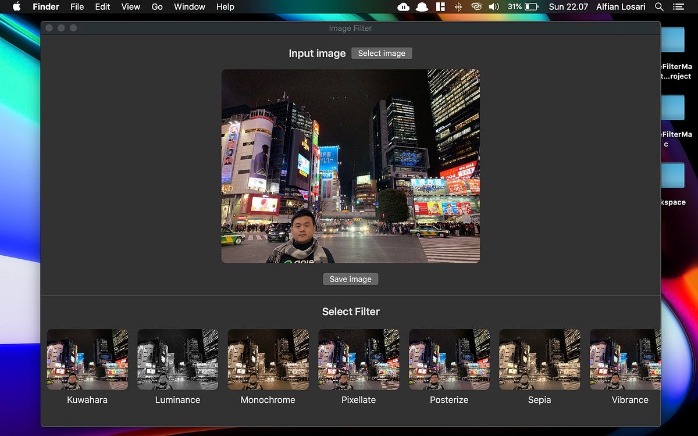The height and width of the screenshot is (436, 698).
Task: Open Spotlight search from the menu bar
Action: 659,7
